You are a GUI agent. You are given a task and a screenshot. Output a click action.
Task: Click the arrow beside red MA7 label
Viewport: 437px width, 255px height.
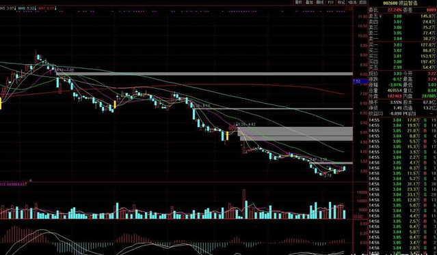pos(56,9)
